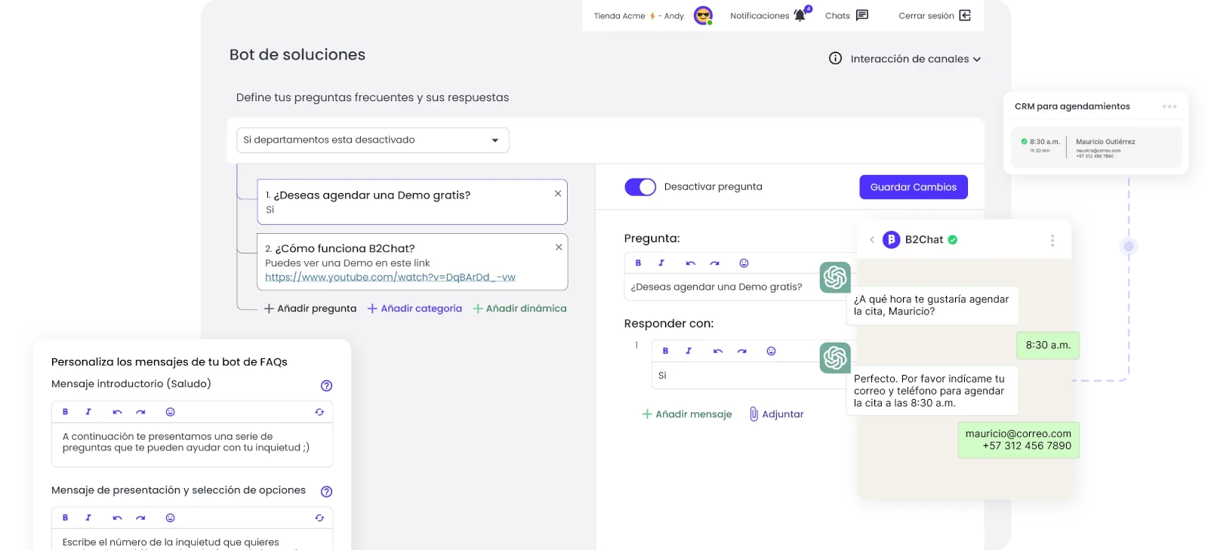Open the Notificaciones bell icon
Viewport: 1208px width, 550px height.
tap(800, 15)
